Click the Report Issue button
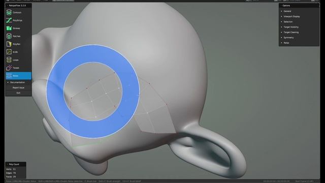The width and height of the screenshot is (325, 183). 18,88
